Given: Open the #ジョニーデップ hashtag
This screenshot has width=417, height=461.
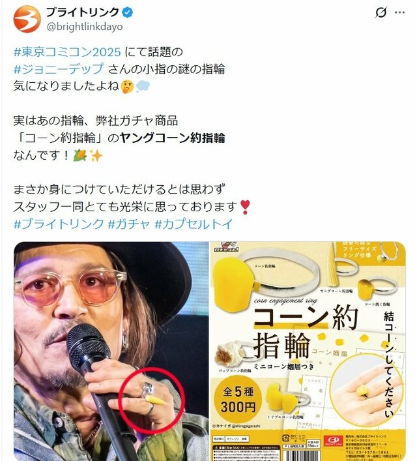Looking at the screenshot, I should coord(59,69).
